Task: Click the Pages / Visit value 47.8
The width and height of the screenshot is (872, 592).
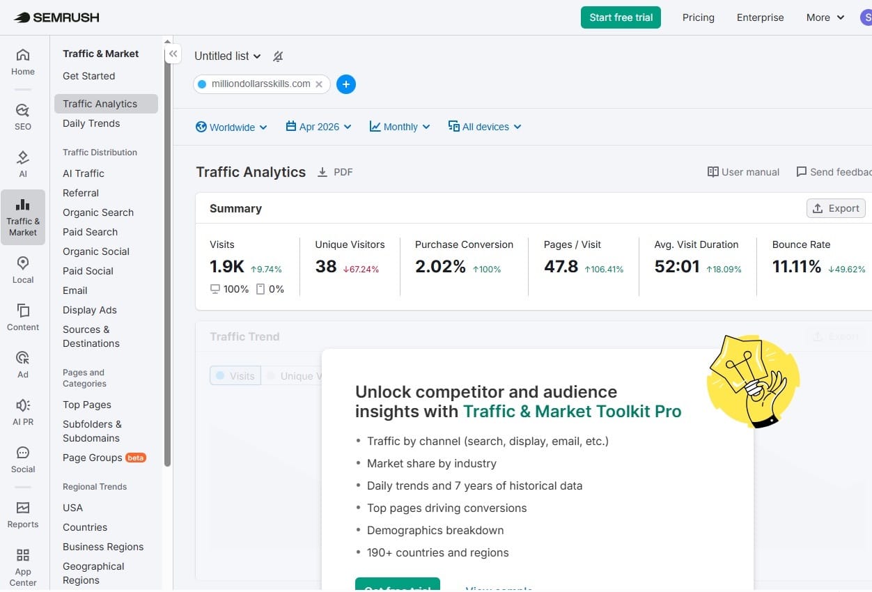Action: tap(561, 267)
